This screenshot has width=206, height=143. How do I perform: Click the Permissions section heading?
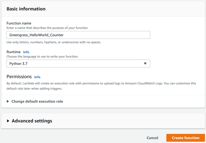tap(19, 77)
